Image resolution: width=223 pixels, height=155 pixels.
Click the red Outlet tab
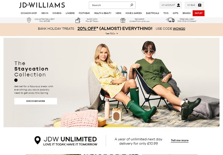tap(198, 13)
